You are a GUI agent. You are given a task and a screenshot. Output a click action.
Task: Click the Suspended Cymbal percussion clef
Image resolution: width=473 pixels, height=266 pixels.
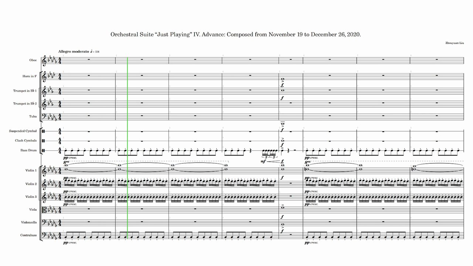pos(44,131)
